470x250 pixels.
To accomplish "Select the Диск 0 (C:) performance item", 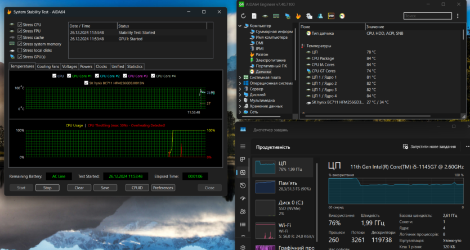I will pyautogui.click(x=283, y=208).
